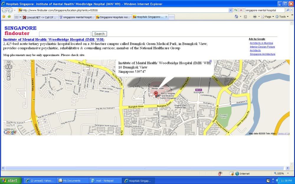Click the findouter Search button

(x=99, y=34)
